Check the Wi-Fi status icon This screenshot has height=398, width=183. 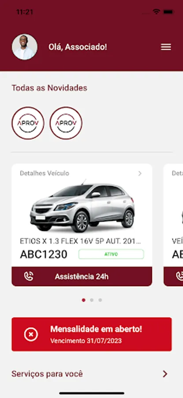(156, 11)
